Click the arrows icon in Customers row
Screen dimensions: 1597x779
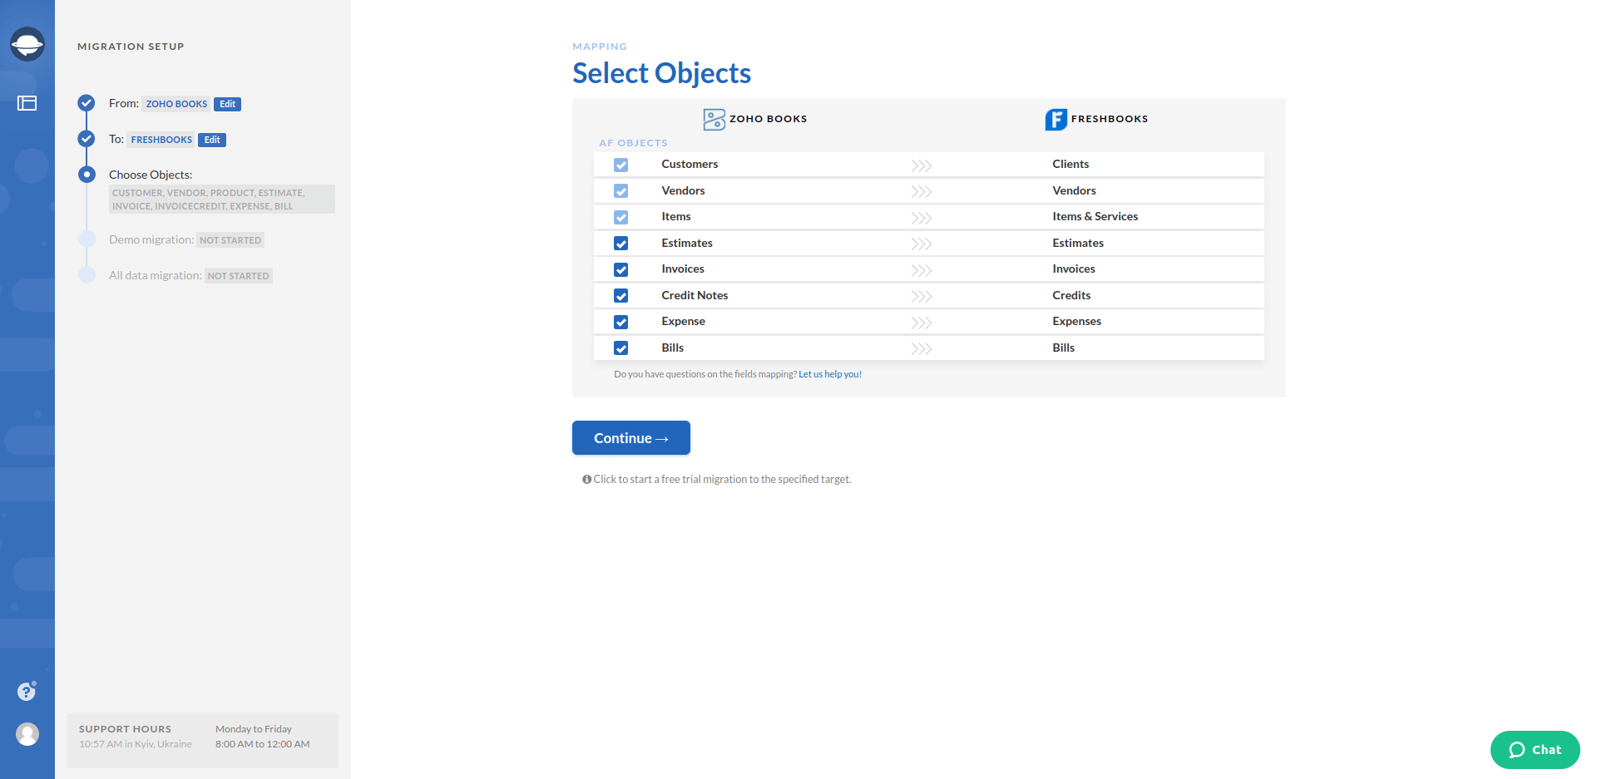coord(921,165)
